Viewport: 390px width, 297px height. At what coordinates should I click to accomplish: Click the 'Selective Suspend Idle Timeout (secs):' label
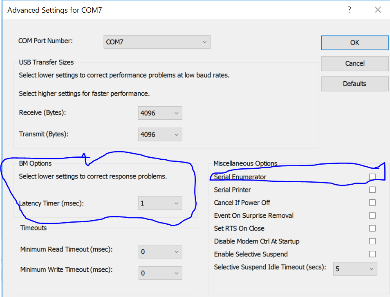(270, 267)
